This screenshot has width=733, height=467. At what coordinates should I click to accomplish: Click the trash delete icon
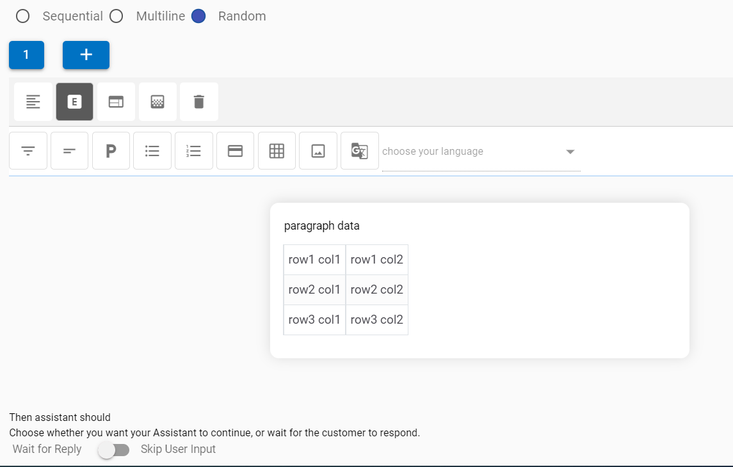coord(199,102)
